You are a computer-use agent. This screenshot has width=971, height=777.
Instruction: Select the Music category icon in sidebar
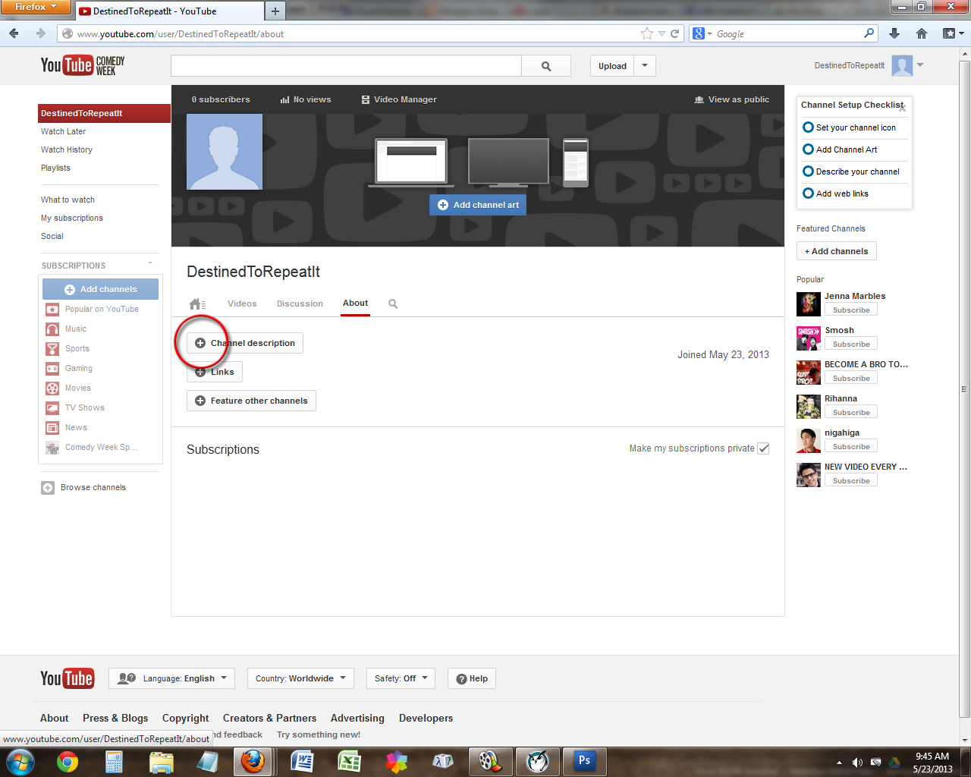click(52, 329)
